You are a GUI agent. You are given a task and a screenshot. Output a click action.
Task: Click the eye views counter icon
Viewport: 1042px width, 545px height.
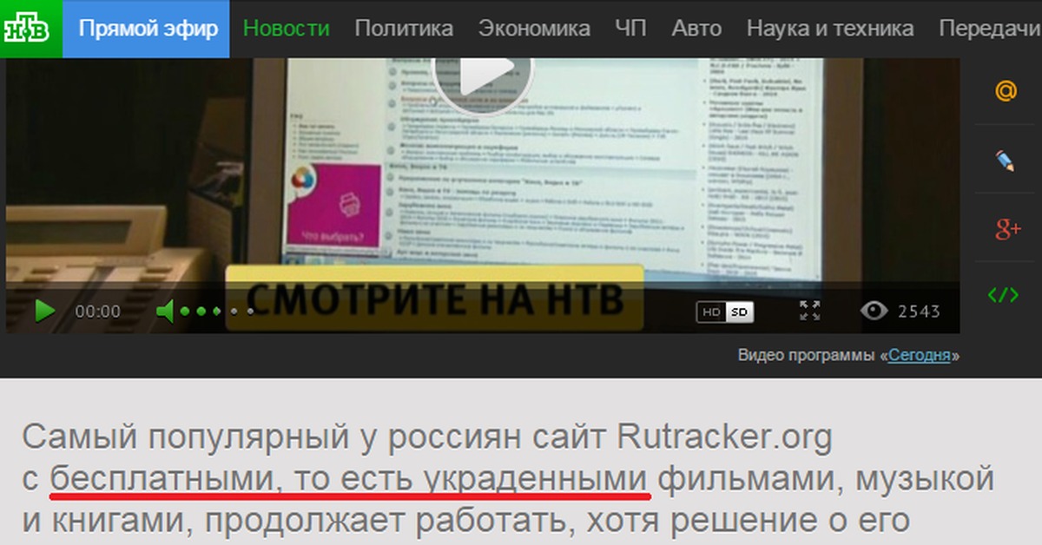tap(874, 311)
